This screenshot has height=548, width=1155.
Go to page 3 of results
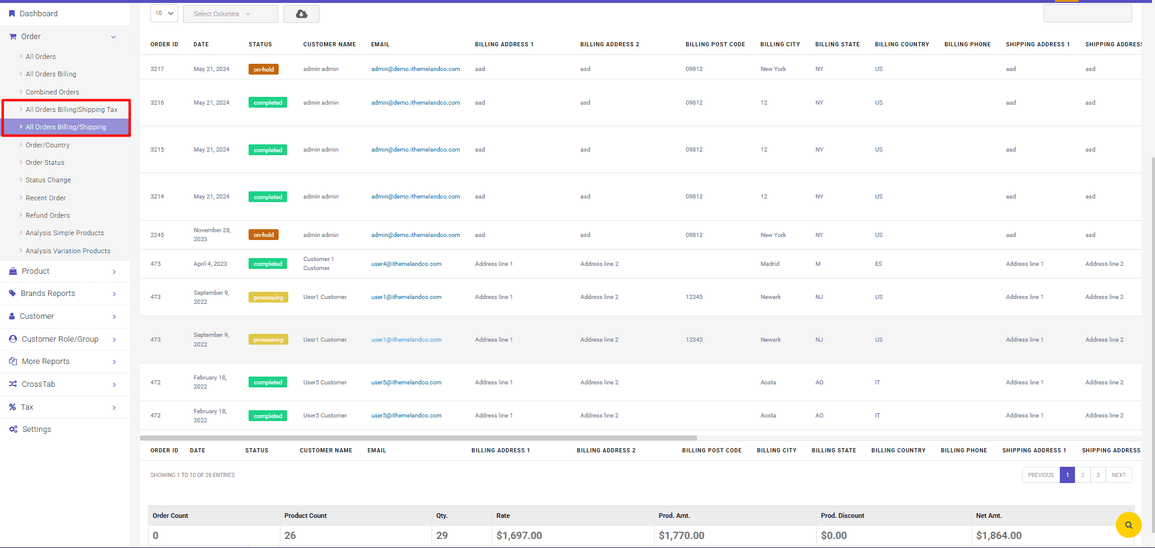click(1098, 475)
